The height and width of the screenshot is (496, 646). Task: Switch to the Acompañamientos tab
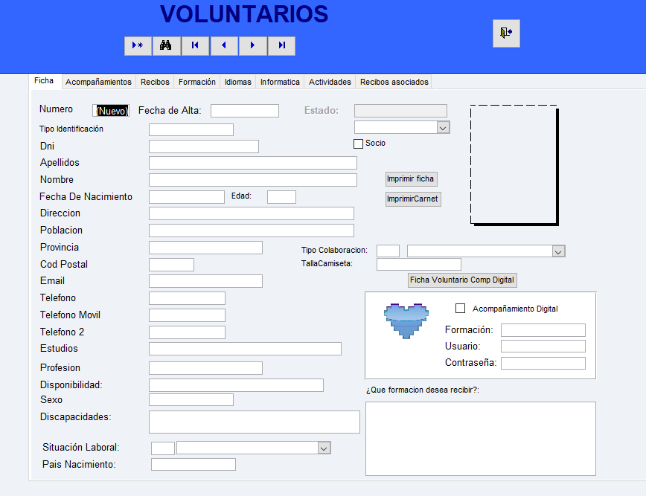click(98, 82)
